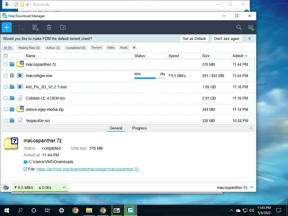Click Don't ask again button
Image resolution: width=288 pixels, height=216 pixels.
pyautogui.click(x=227, y=39)
